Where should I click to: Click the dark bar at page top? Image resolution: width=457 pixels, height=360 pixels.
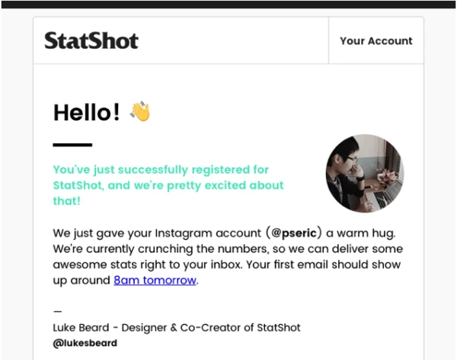(228, 4)
